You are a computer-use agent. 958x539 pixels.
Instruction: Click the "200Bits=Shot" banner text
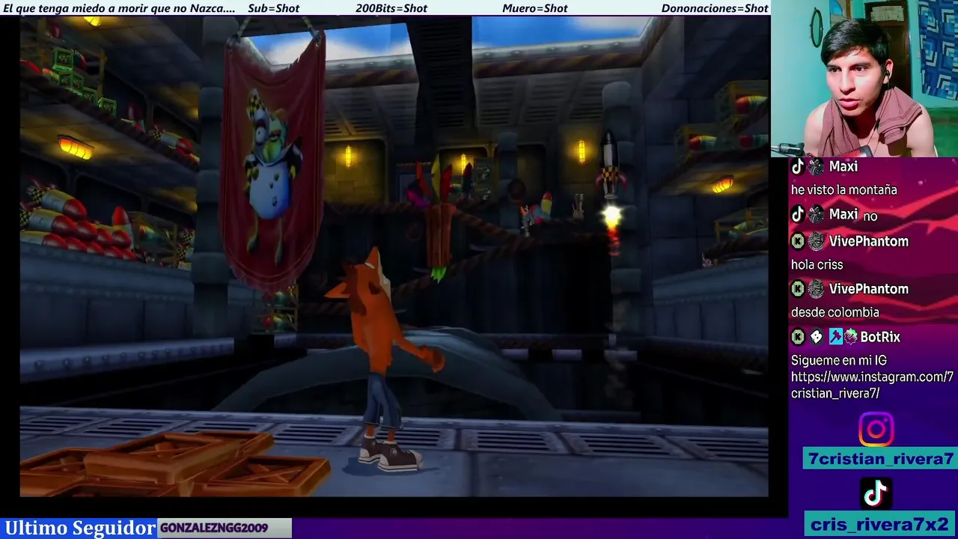coord(391,8)
